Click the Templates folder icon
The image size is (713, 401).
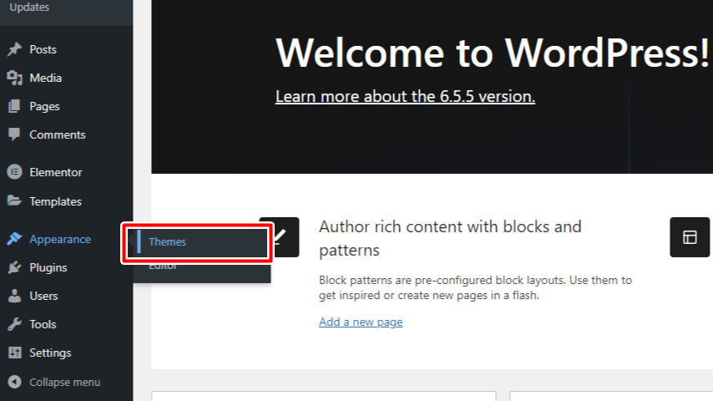pyautogui.click(x=14, y=200)
